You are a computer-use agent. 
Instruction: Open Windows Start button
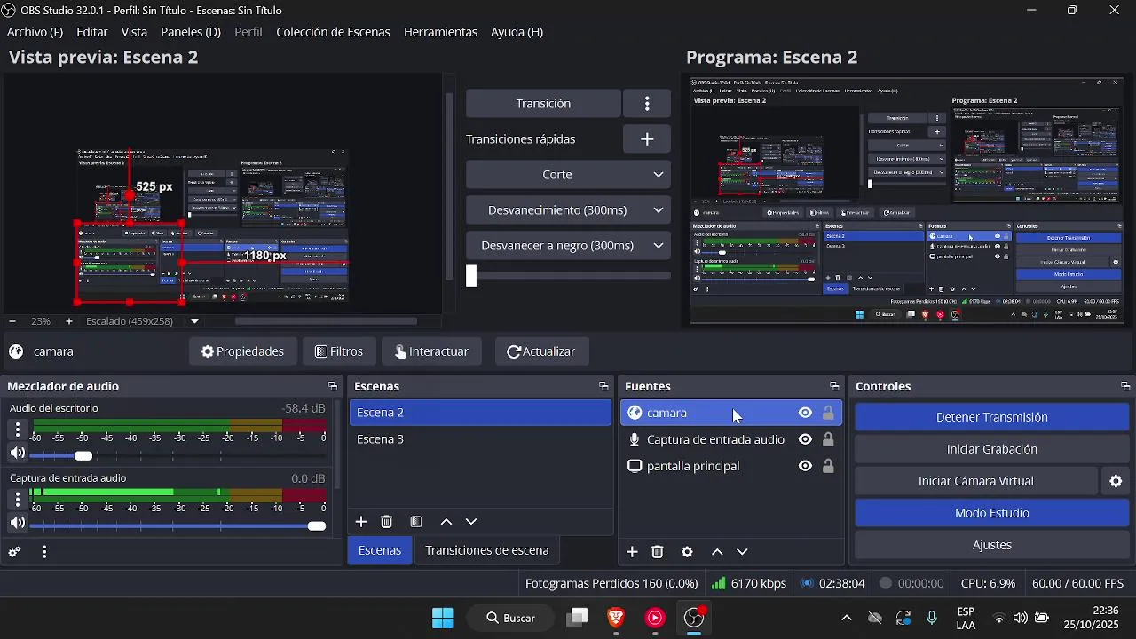(x=442, y=618)
